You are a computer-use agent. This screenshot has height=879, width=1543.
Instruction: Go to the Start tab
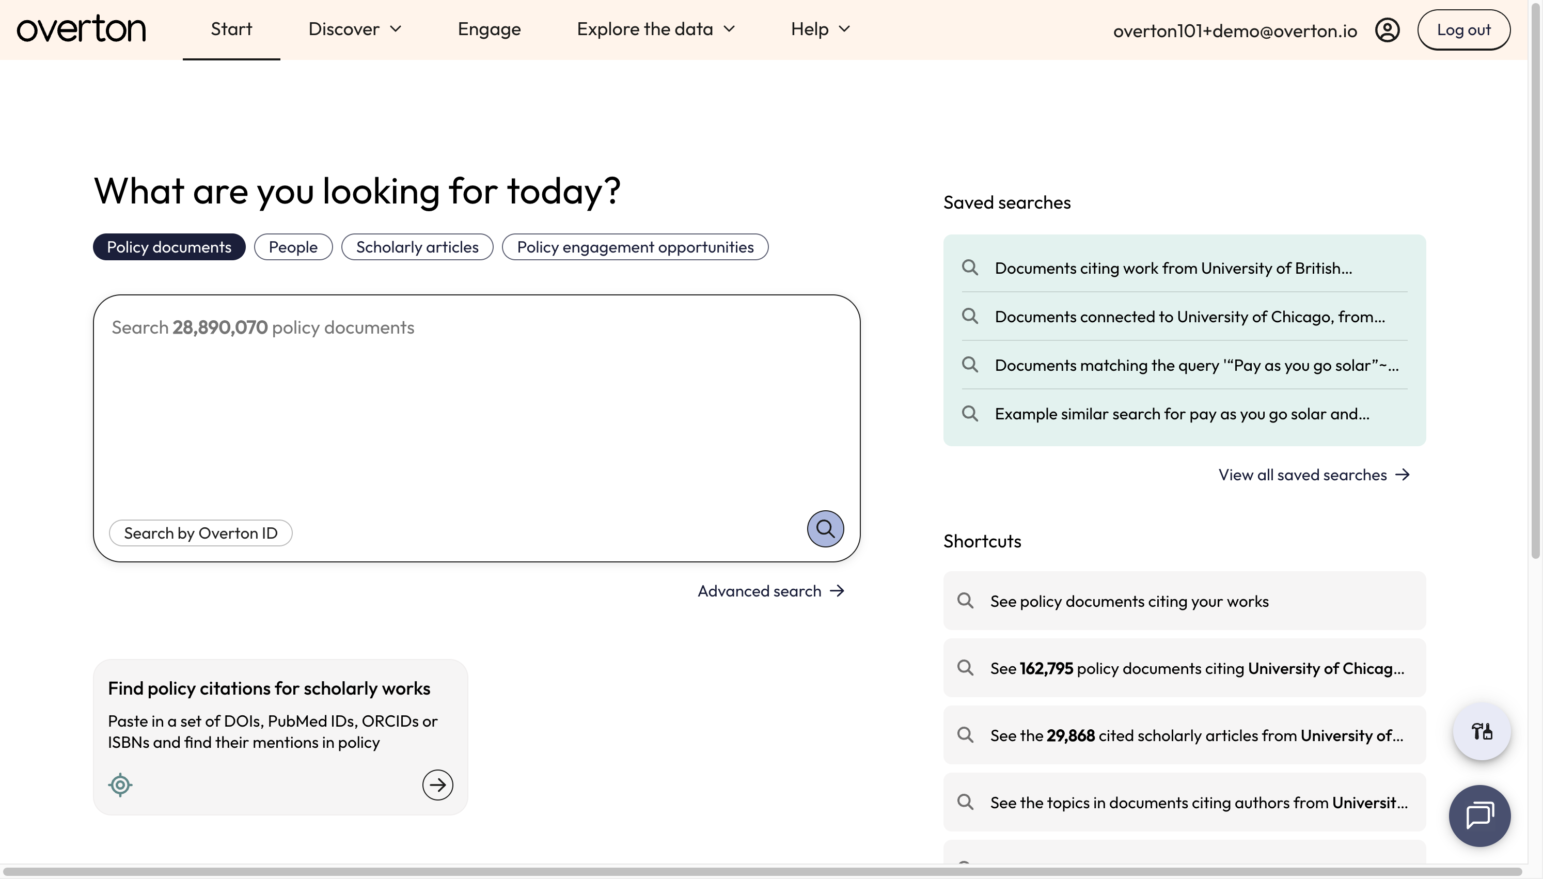pyautogui.click(x=231, y=29)
